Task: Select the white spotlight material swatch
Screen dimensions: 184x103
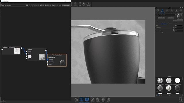Action: click(x=177, y=80)
